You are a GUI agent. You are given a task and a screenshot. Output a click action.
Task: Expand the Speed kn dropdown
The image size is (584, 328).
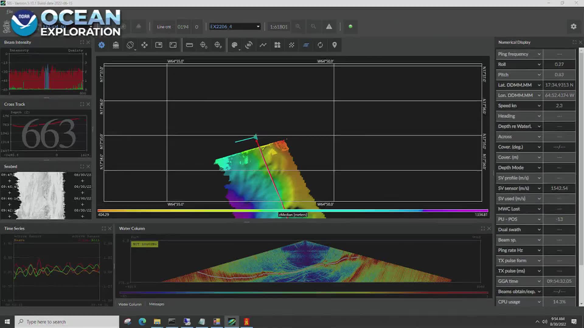[x=539, y=106]
